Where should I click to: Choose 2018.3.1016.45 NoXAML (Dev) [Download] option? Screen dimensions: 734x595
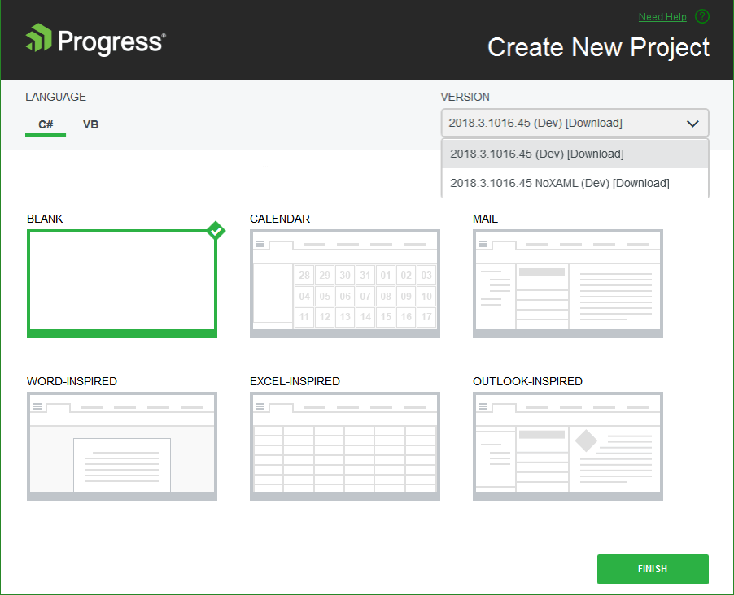tap(575, 183)
